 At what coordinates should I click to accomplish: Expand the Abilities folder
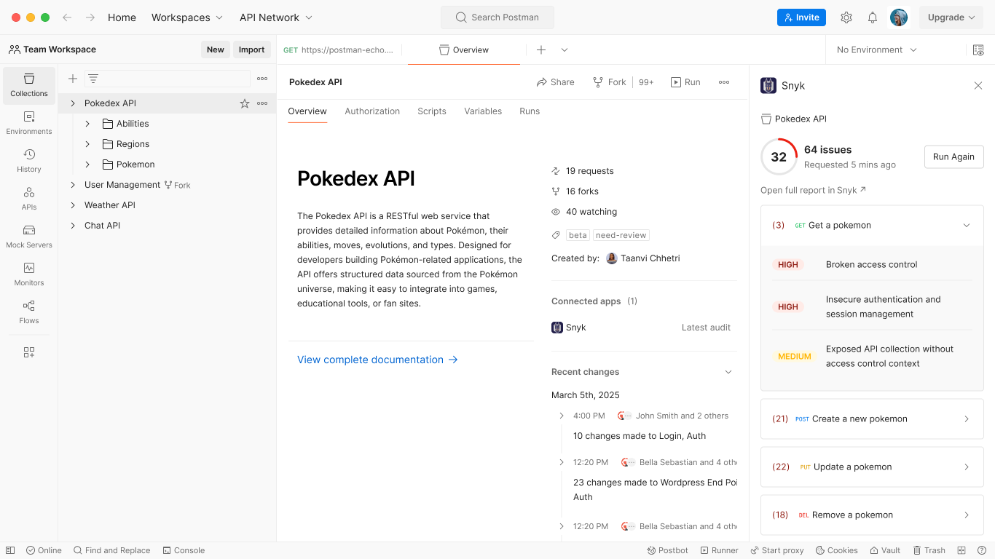87,123
